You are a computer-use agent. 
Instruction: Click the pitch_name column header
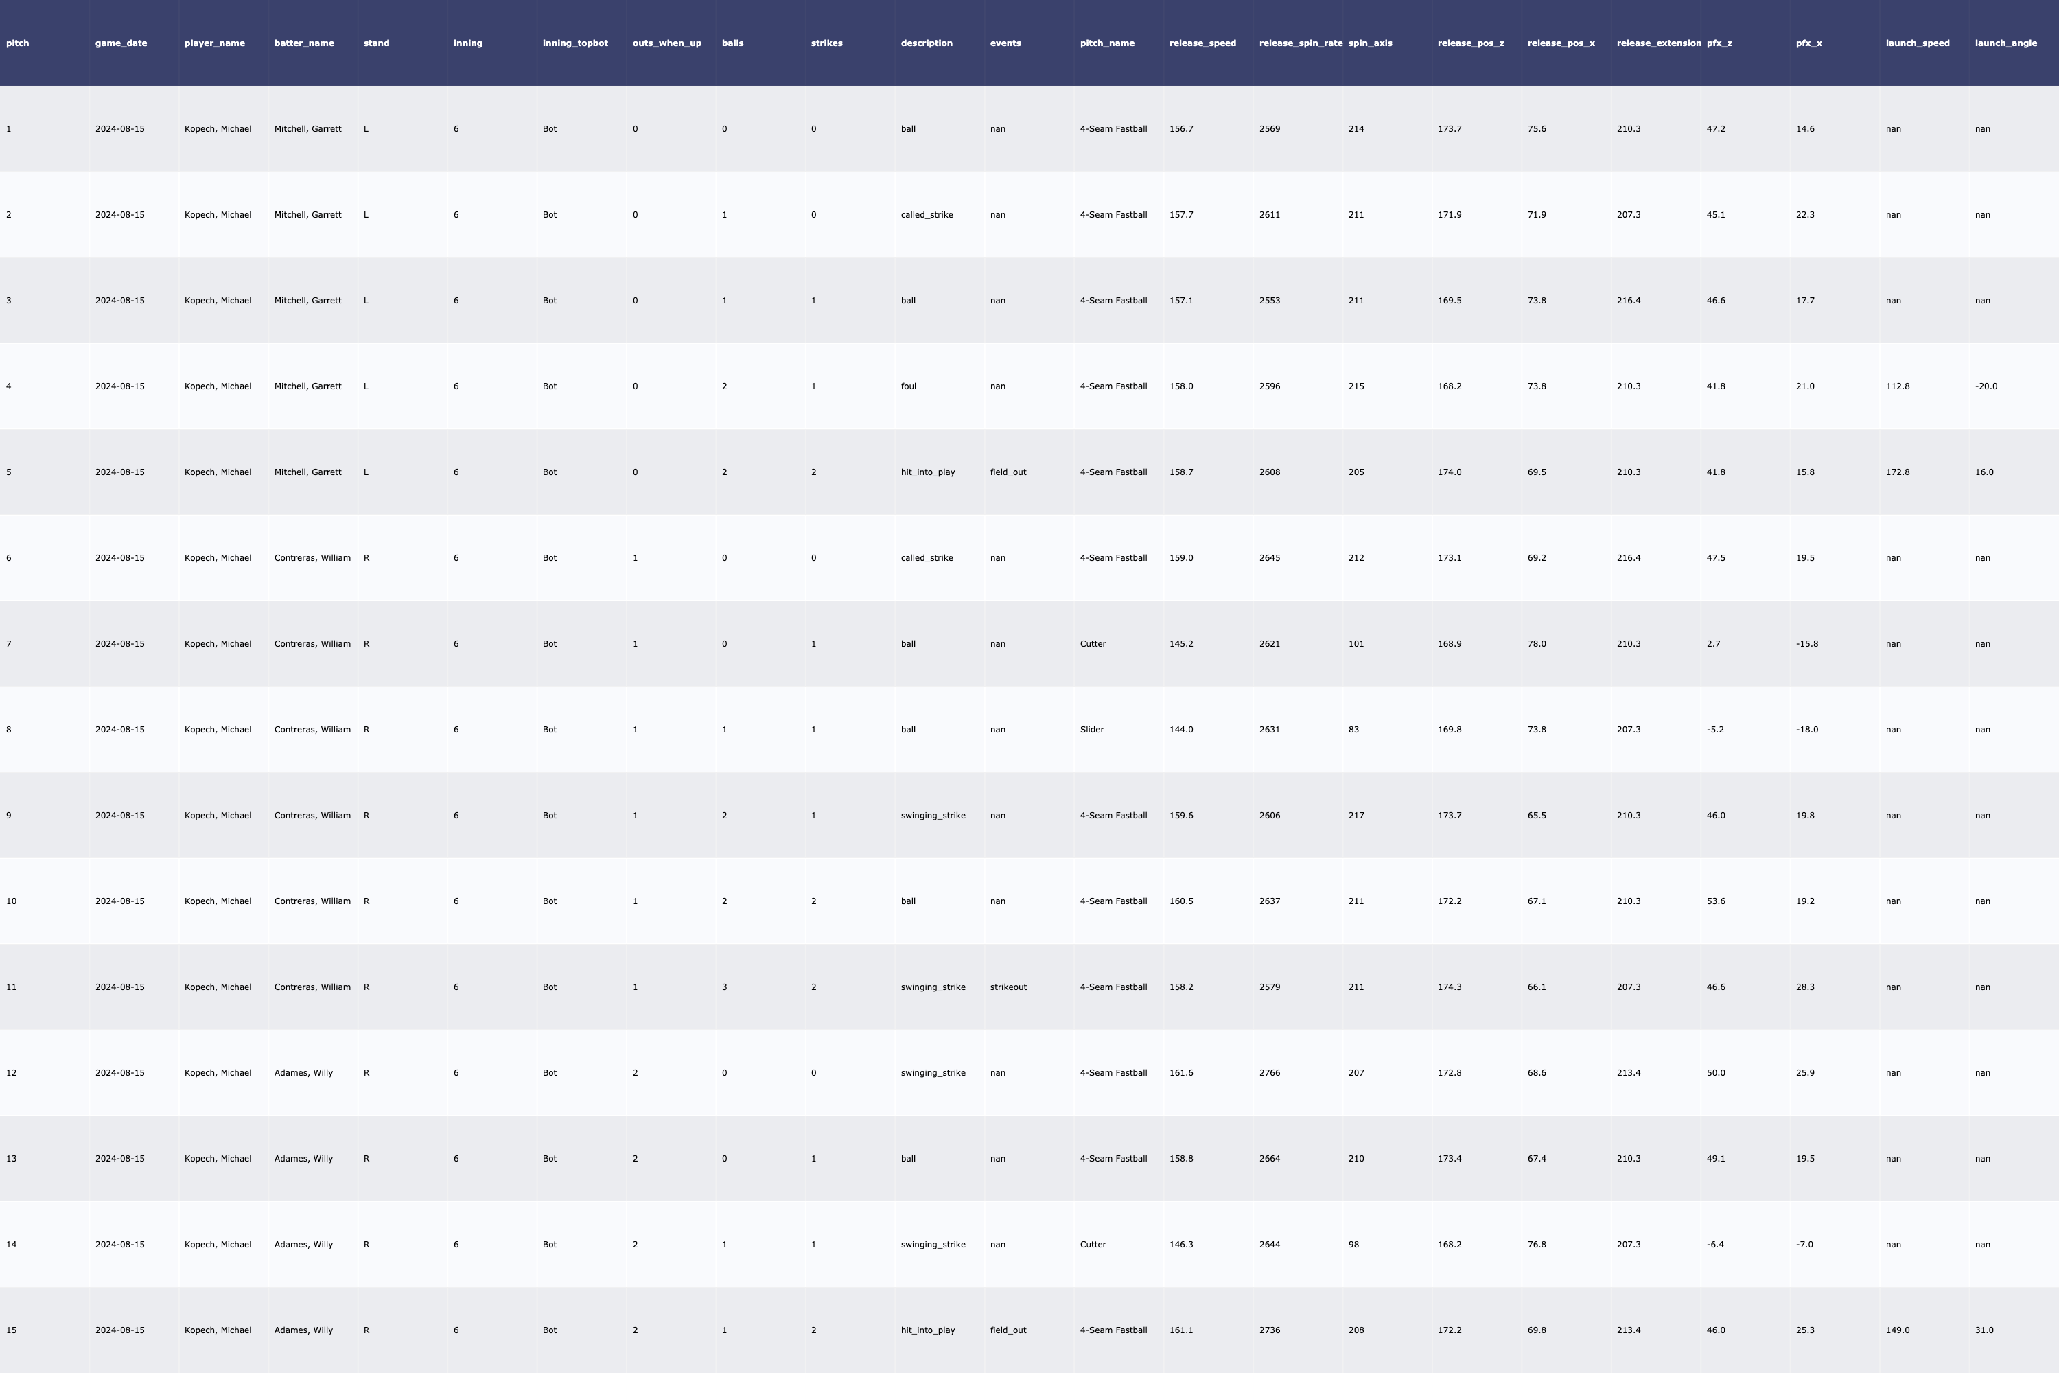pos(1106,43)
